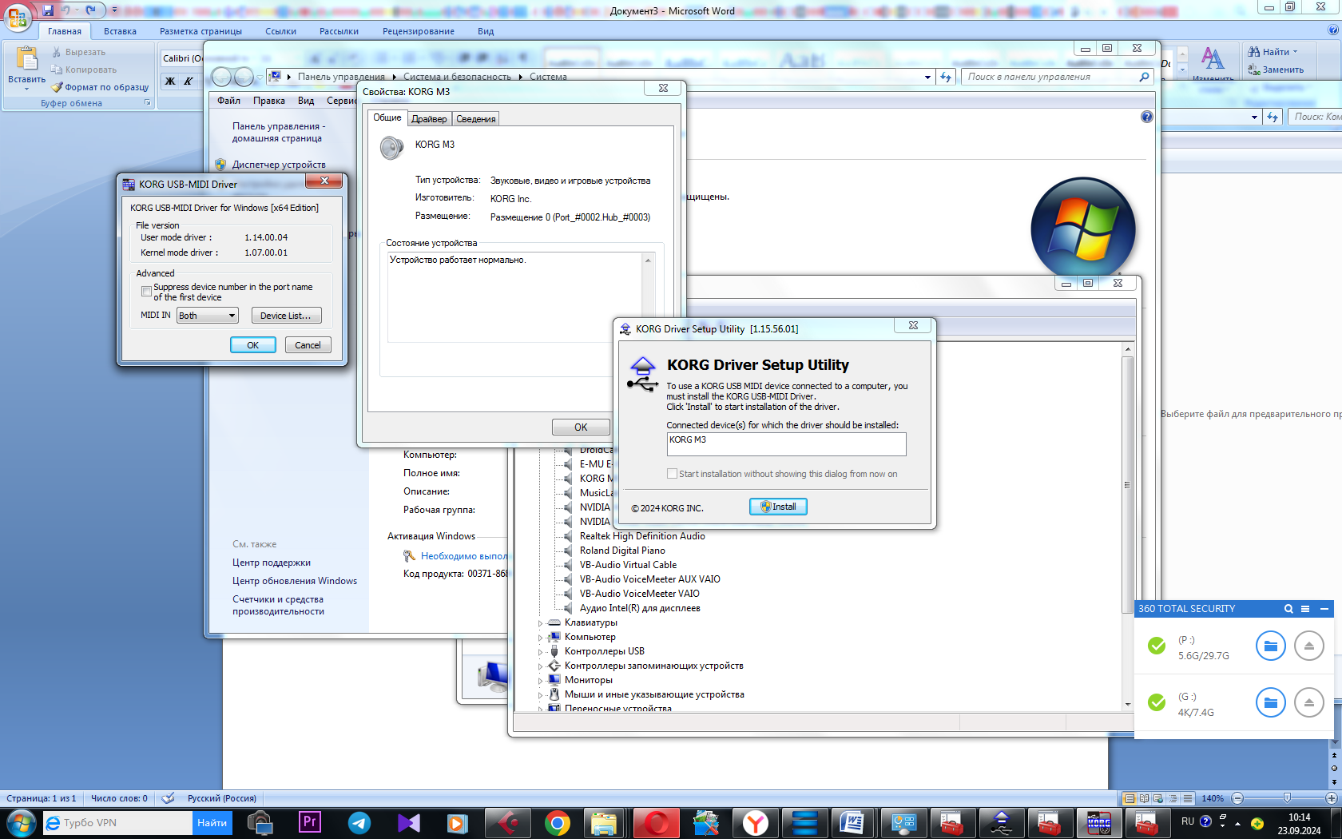Switch to the Драйвер tab in KORG M3 properties

point(430,119)
